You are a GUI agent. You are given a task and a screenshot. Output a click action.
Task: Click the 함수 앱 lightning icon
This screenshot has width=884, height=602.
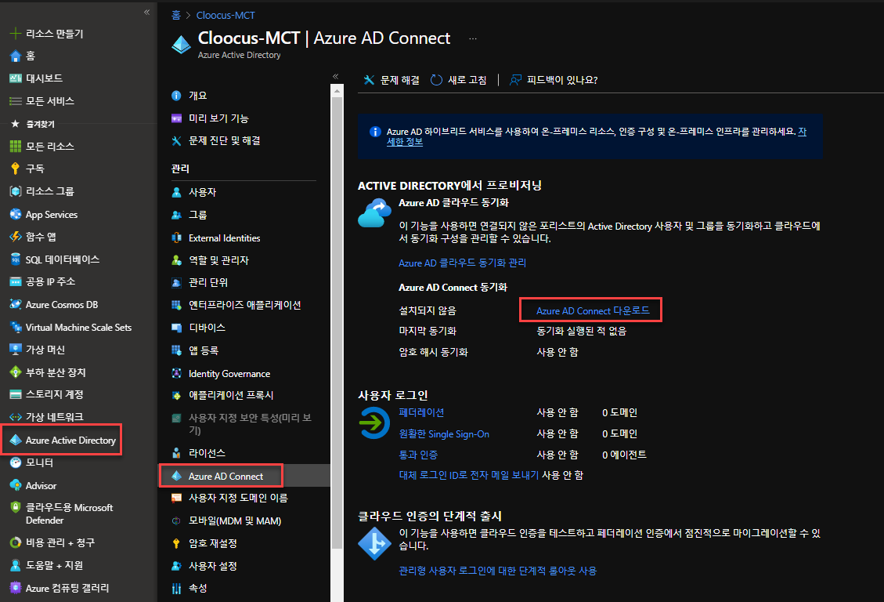15,237
